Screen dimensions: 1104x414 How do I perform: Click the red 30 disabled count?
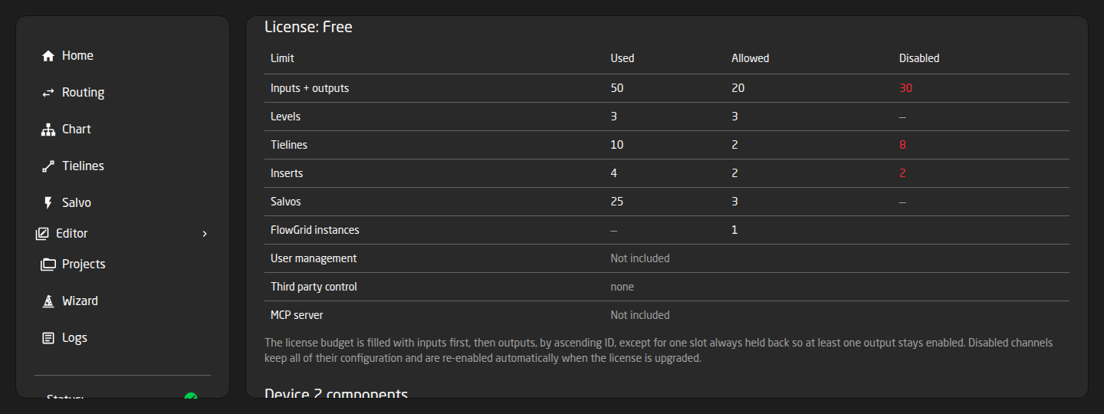905,88
